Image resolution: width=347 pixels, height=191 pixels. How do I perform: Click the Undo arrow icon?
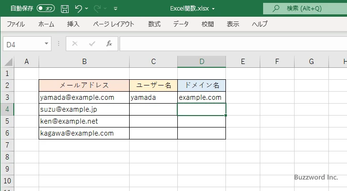(78, 9)
